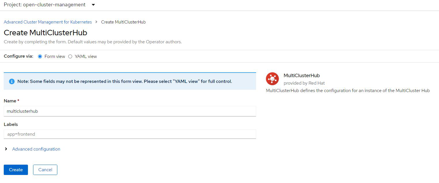Click the Cancel button

click(x=45, y=170)
